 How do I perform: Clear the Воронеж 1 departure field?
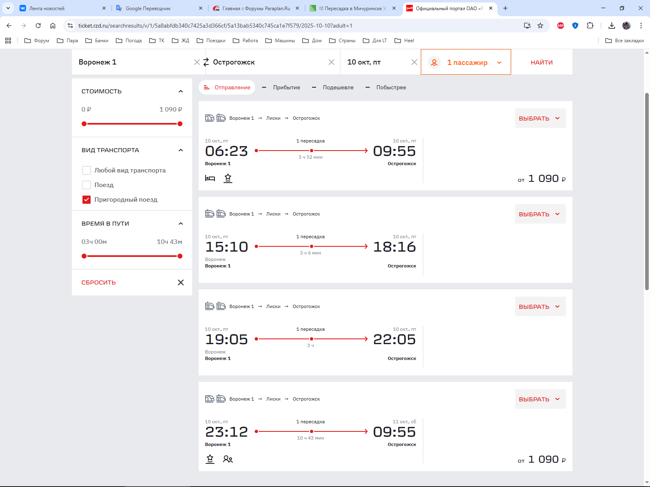coord(197,62)
